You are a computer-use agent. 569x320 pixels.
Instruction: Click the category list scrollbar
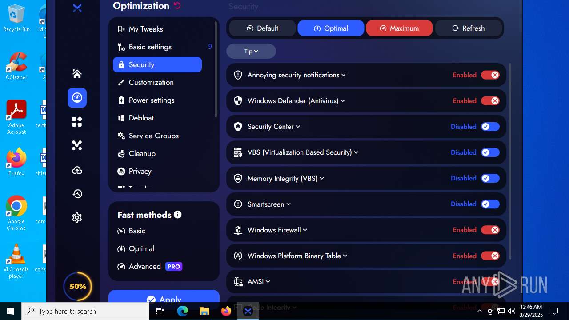point(216,70)
